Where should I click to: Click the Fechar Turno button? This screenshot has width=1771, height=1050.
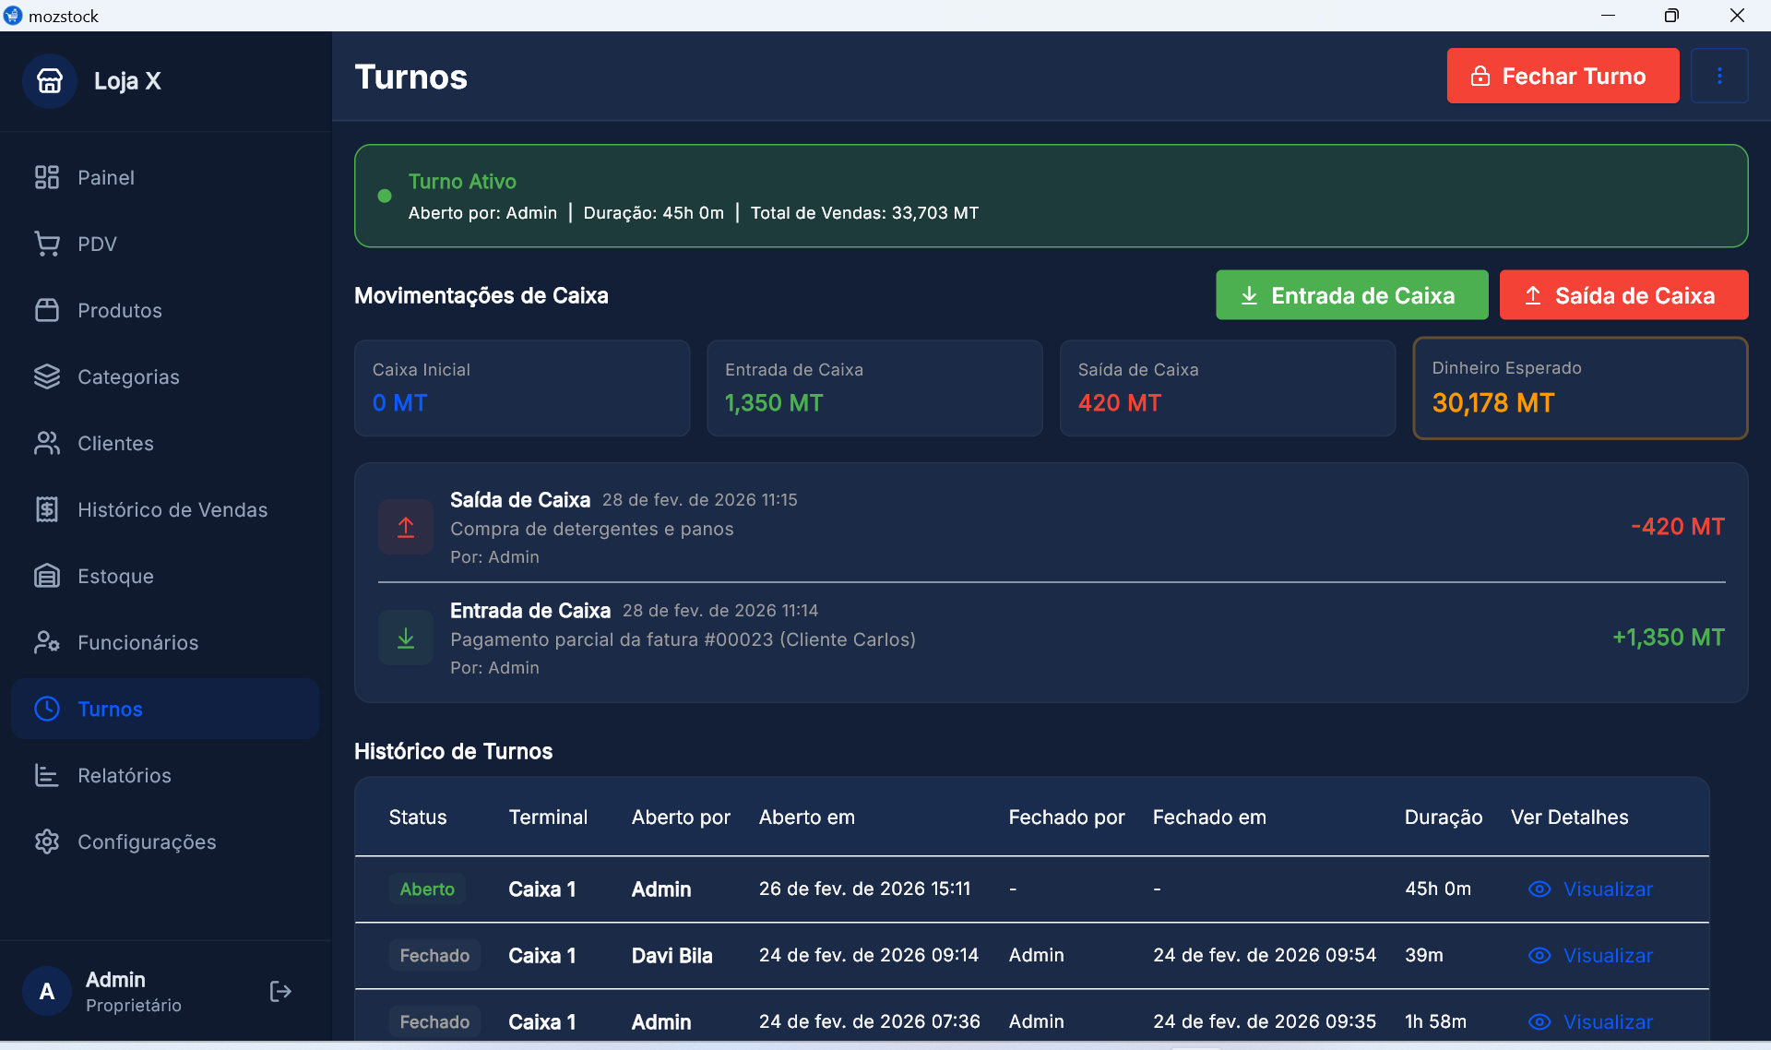point(1563,76)
